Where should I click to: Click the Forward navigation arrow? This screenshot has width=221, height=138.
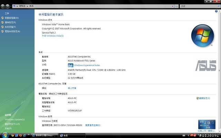click(x=8, y=6)
